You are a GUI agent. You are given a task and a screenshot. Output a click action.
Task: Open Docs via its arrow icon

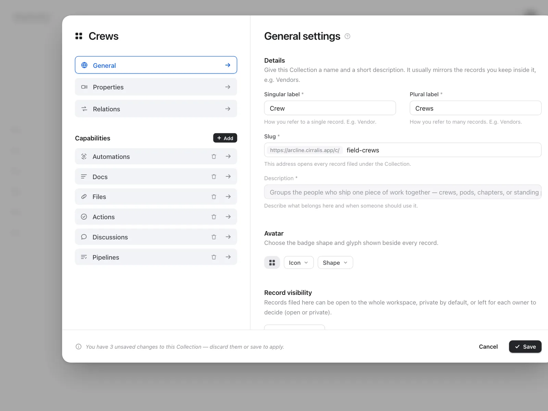[x=228, y=177]
